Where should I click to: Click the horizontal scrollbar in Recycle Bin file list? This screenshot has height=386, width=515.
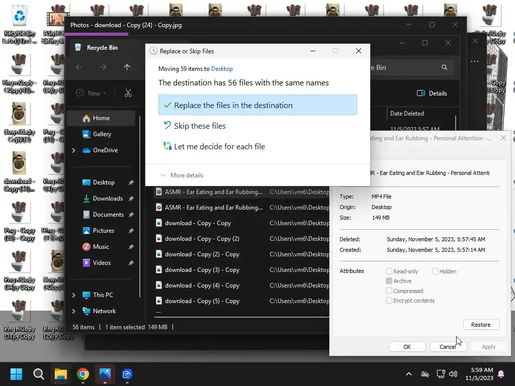coord(242,318)
